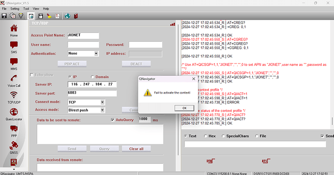Enable the Echo show checkbox
This screenshot has width=334, height=175.
(32, 75)
